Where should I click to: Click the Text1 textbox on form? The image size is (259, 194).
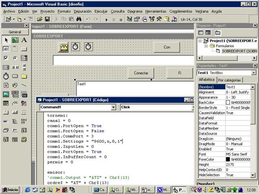click(x=135, y=88)
